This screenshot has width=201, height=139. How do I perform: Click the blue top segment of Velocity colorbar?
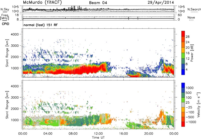[x=183, y=85]
